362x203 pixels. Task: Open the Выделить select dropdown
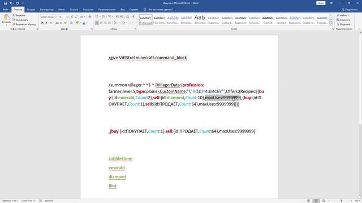point(344,24)
